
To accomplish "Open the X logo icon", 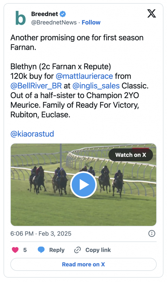I will [151, 14].
